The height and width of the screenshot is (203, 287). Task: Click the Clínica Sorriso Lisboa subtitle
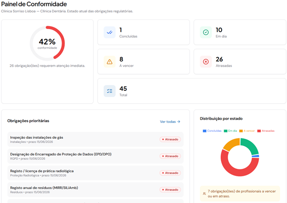click(x=67, y=11)
